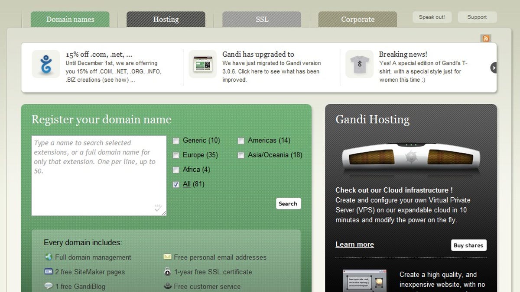The width and height of the screenshot is (520, 292).
Task: Click the GandiBlog speech bubble icon
Action: (49, 286)
